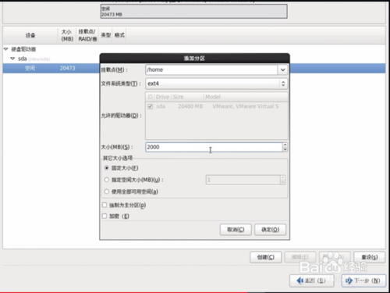Image resolution: width=390 pixels, height=293 pixels.
Task: Click the cancel (C) button in dialog
Action: (236, 230)
